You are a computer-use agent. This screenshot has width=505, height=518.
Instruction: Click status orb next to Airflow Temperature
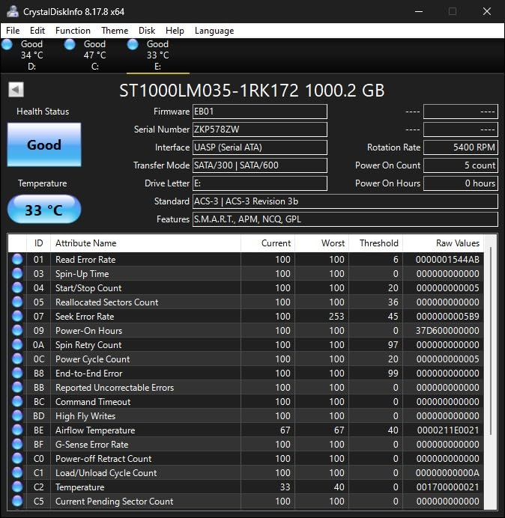[x=17, y=430]
